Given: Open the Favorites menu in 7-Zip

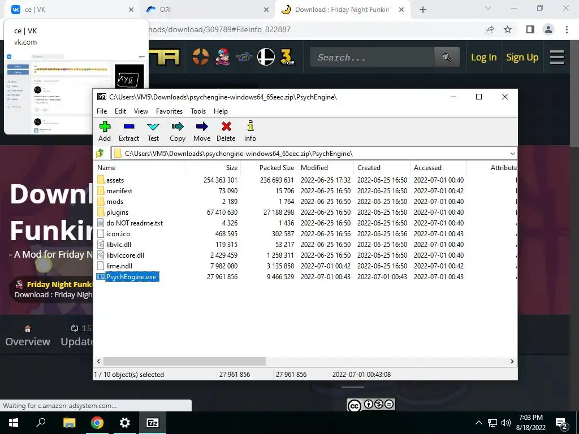Looking at the screenshot, I should [169, 111].
